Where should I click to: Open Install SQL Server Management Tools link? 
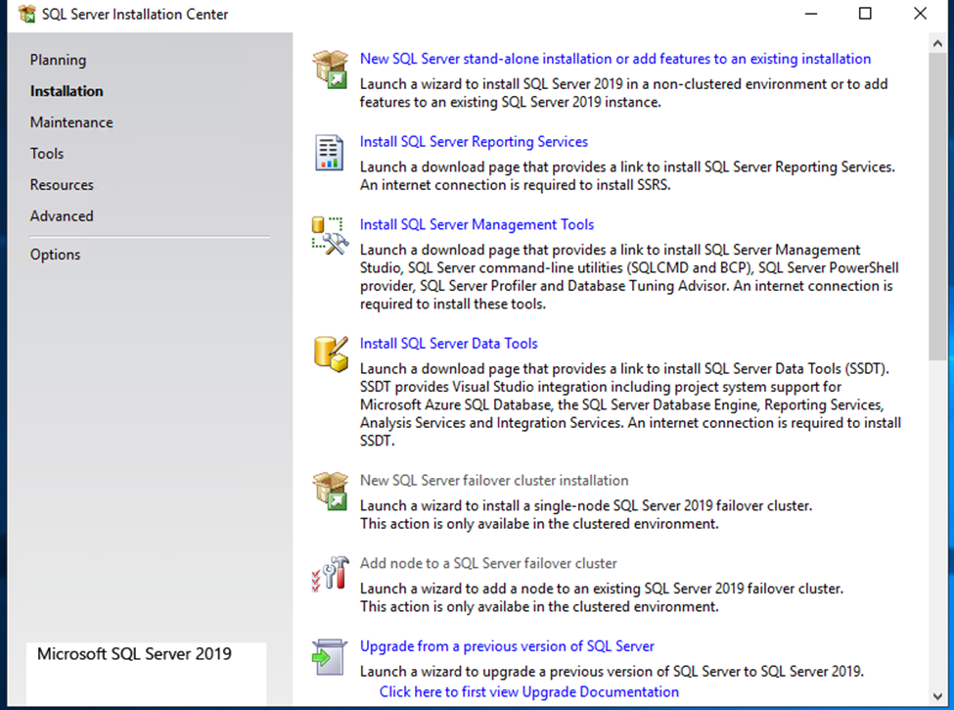(477, 224)
